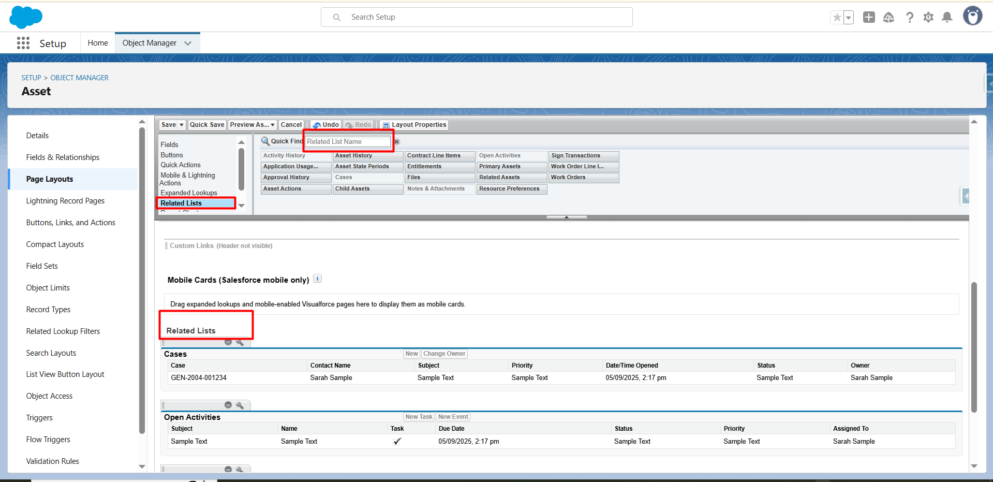Open Layout Properties

click(414, 125)
